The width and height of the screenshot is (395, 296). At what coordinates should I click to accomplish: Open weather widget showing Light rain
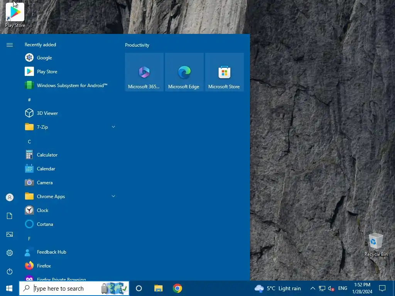278,288
